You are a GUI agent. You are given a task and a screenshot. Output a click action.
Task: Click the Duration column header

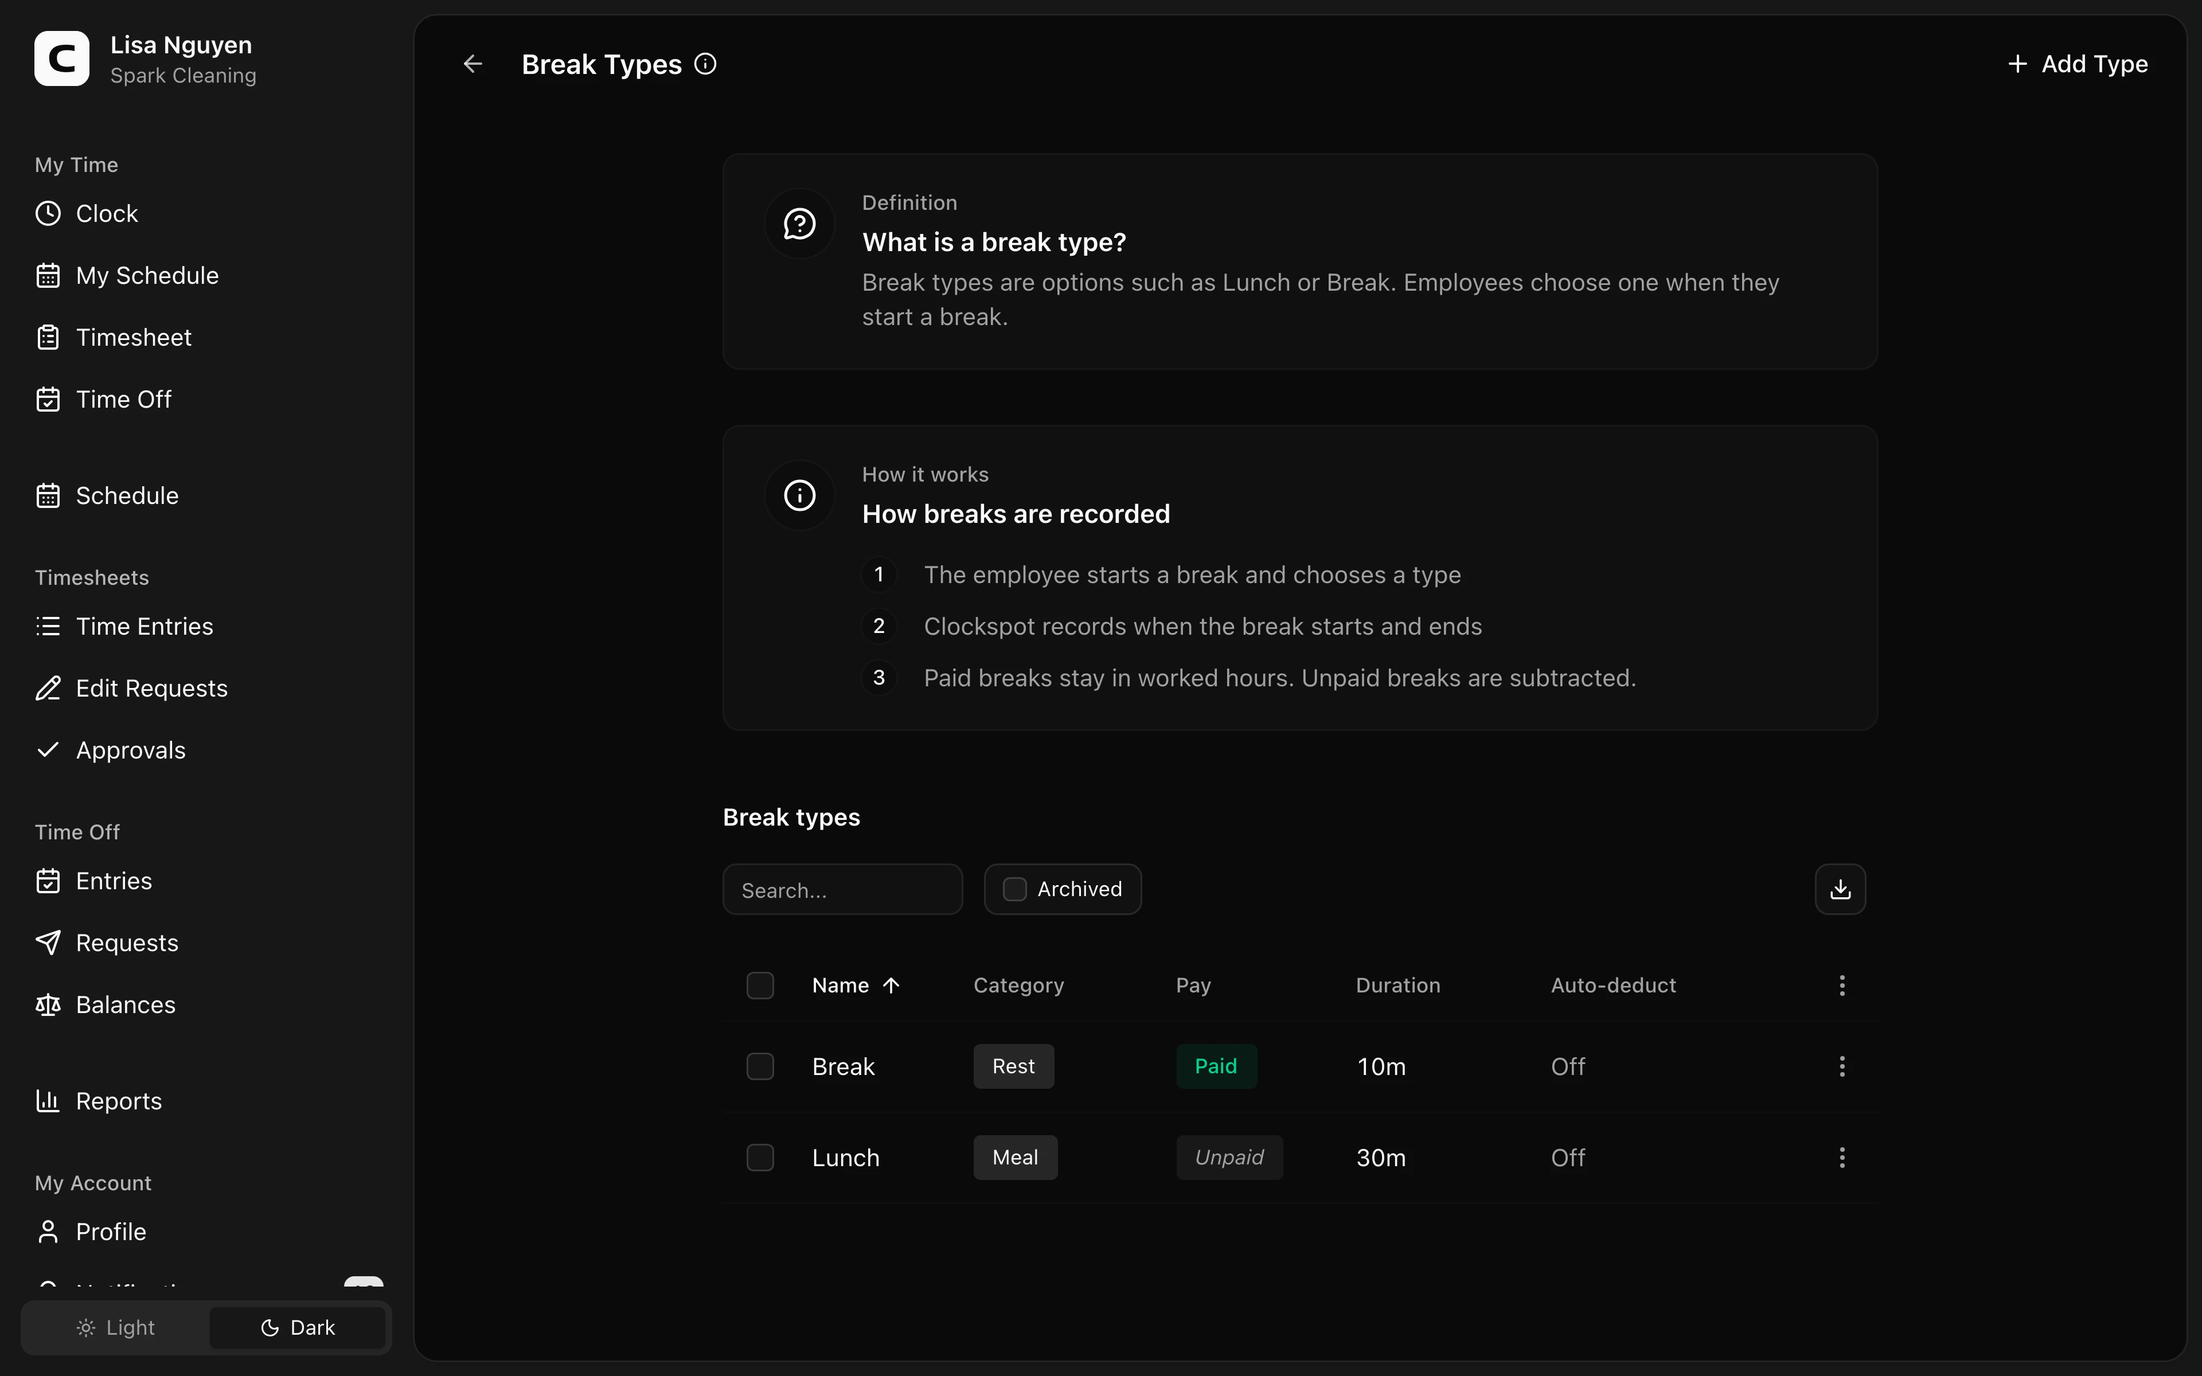coord(1397,986)
